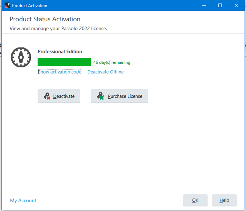Show the activation code link

(x=60, y=72)
